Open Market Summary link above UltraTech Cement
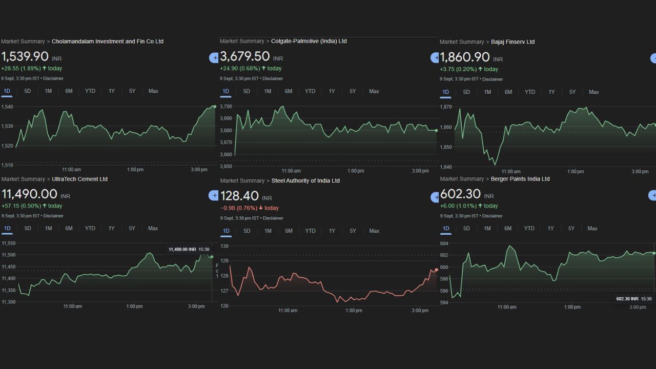Screen dimensions: 656x369 [23, 179]
